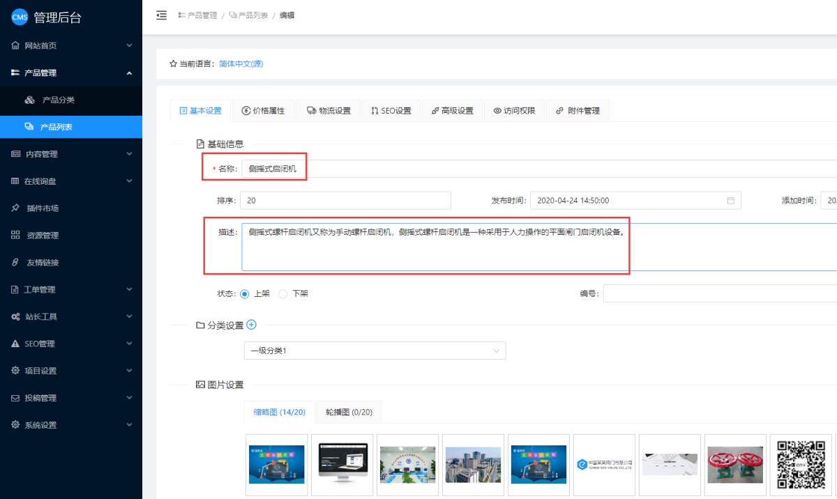Select the 下架 radio button
Screen dimensions: 837x499
pos(283,294)
